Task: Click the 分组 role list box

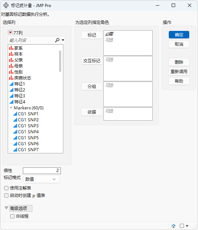Action: (x=128, y=94)
